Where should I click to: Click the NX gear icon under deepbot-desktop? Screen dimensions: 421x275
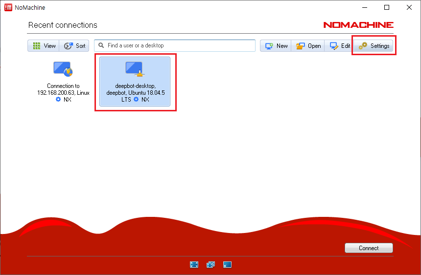point(136,100)
